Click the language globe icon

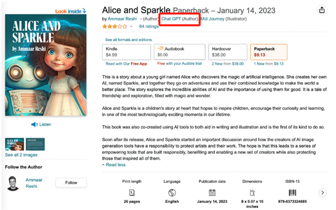tap(172, 193)
